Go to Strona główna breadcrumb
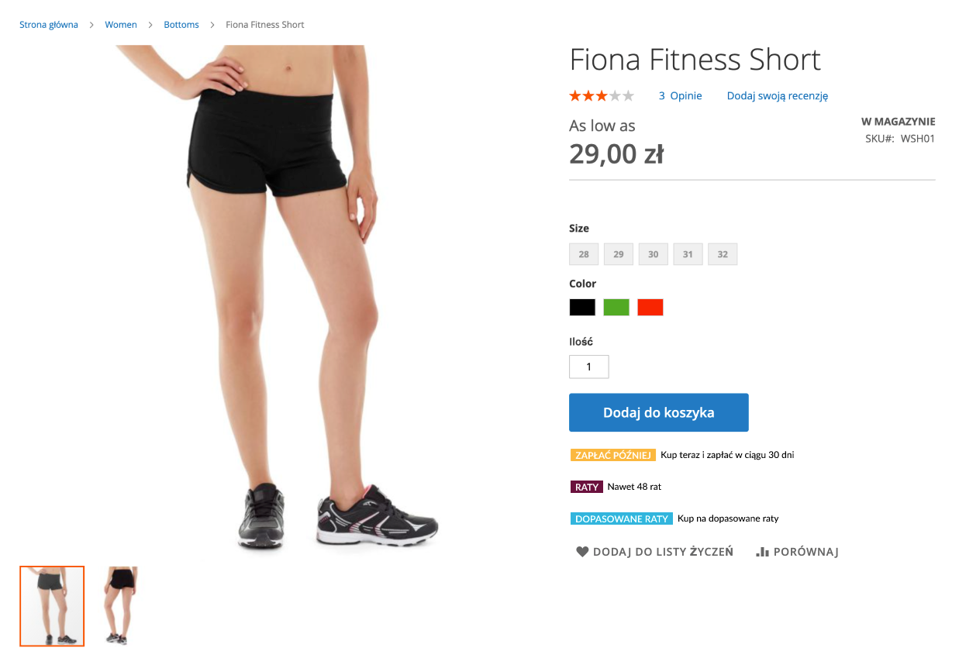Screen dimensions: 959x658 pyautogui.click(x=49, y=25)
